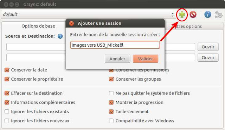Uncheck Taille seulement option
Image resolution: width=225 pixels, height=130 pixels.
(111, 111)
